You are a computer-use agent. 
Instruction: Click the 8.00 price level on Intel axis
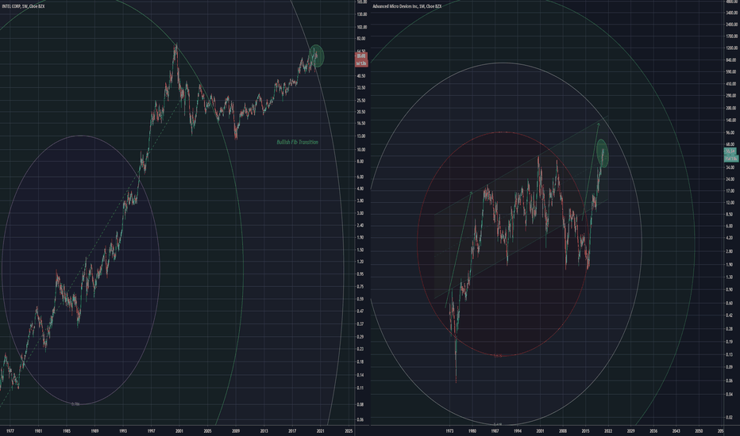click(x=360, y=161)
